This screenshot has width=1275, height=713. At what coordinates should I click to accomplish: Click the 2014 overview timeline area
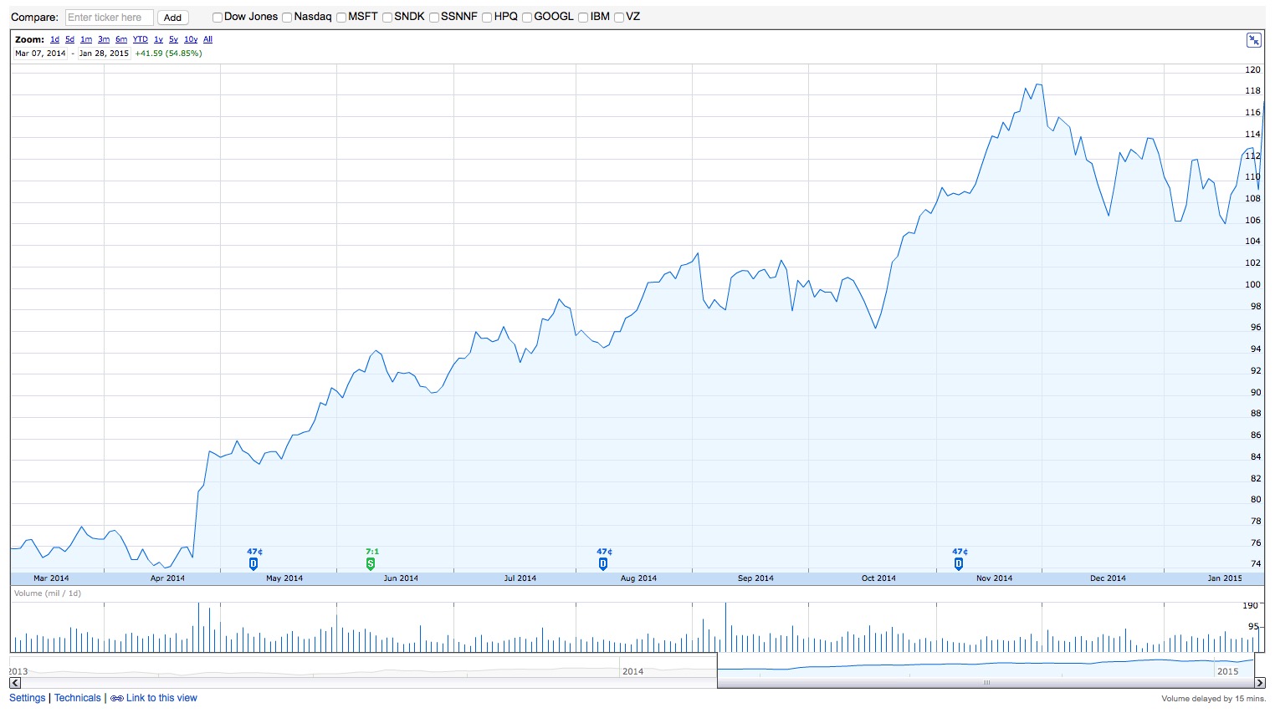tap(633, 671)
